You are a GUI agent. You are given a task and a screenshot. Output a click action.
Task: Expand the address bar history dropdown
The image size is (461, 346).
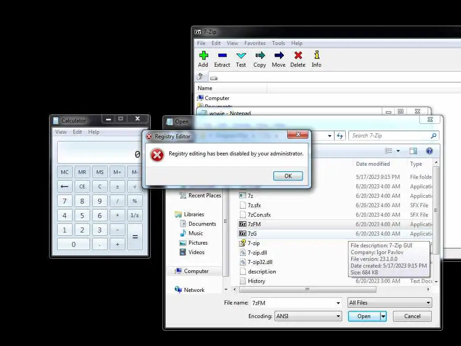(330, 136)
